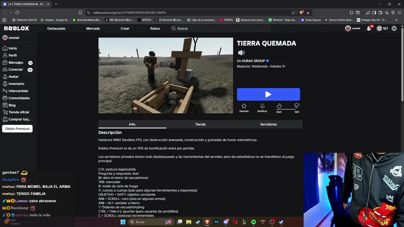
Task: Open Brave Wallet icon
Action: tap(380, 13)
